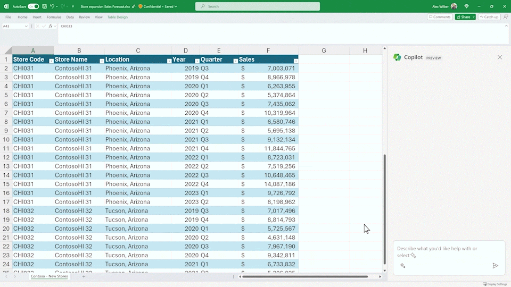Send the Copilot prompt with arrow icon
This screenshot has width=511, height=287.
click(495, 266)
